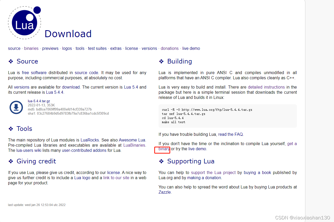The height and width of the screenshot is (222, 334).
Task: Click 'book' link in Supporting Lua
Action: tap(266, 172)
